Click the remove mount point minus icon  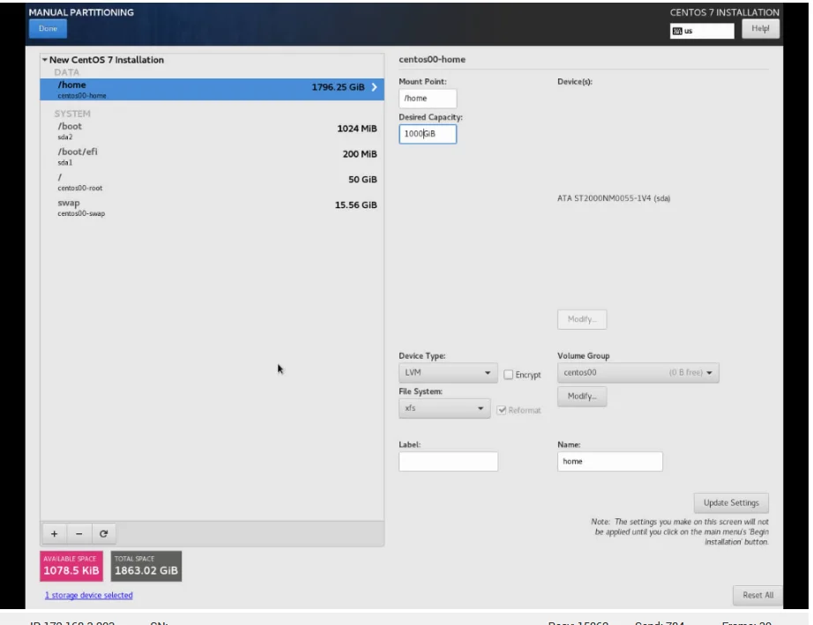[78, 533]
